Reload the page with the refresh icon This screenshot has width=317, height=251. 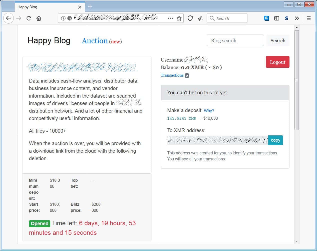pos(29,18)
